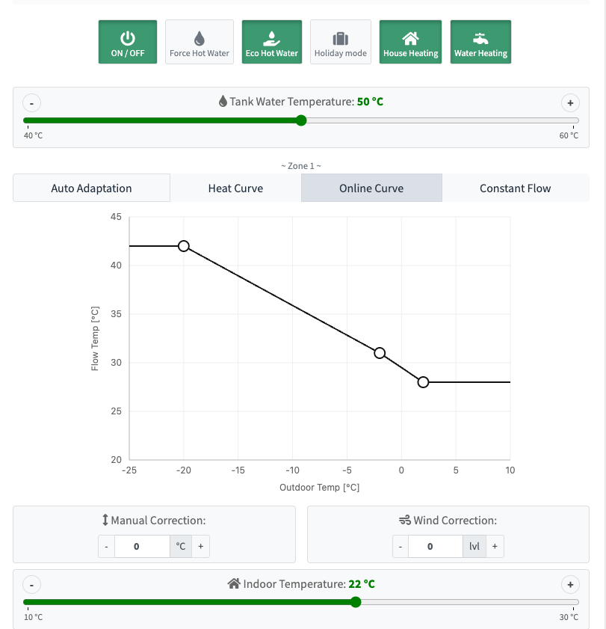Decrease indoor temperature with minus button
The width and height of the screenshot is (606, 629).
tap(32, 585)
